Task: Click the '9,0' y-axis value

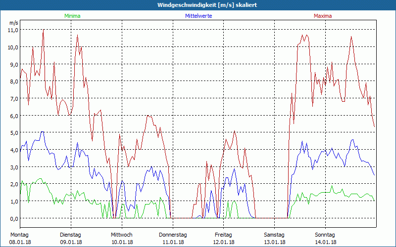Action: [x=14, y=64]
